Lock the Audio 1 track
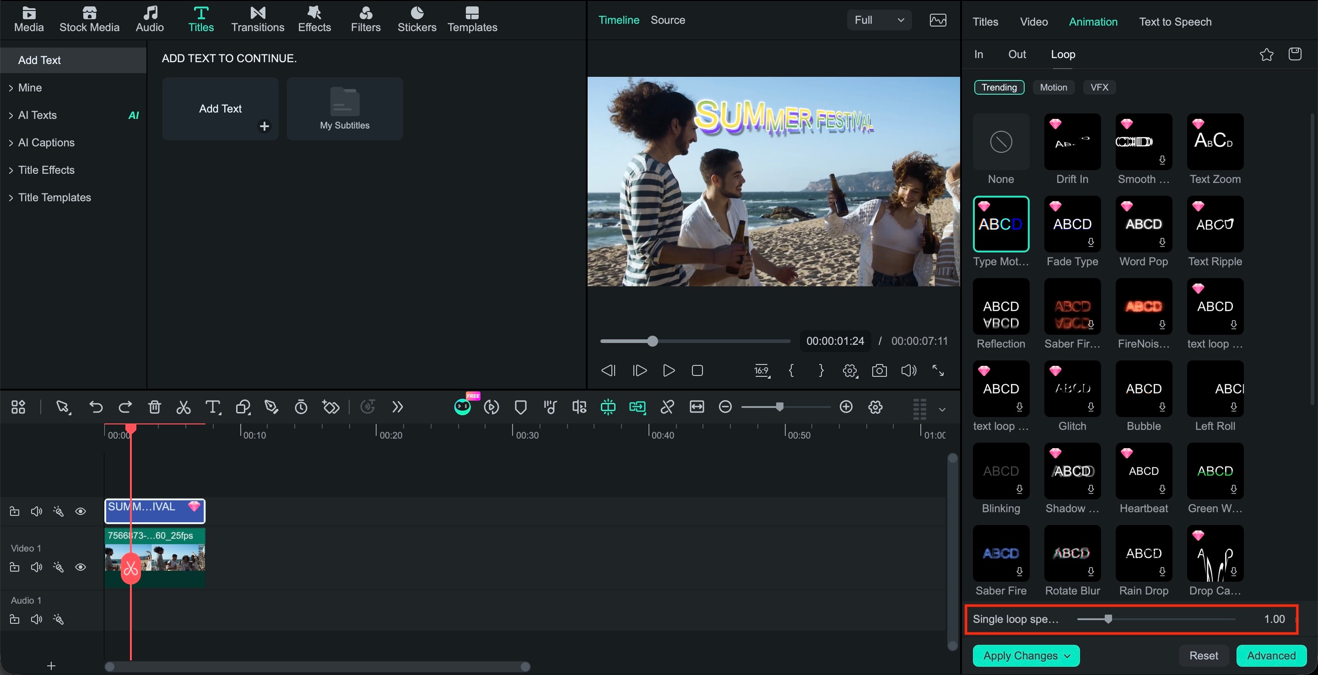1318x675 pixels. [x=14, y=619]
